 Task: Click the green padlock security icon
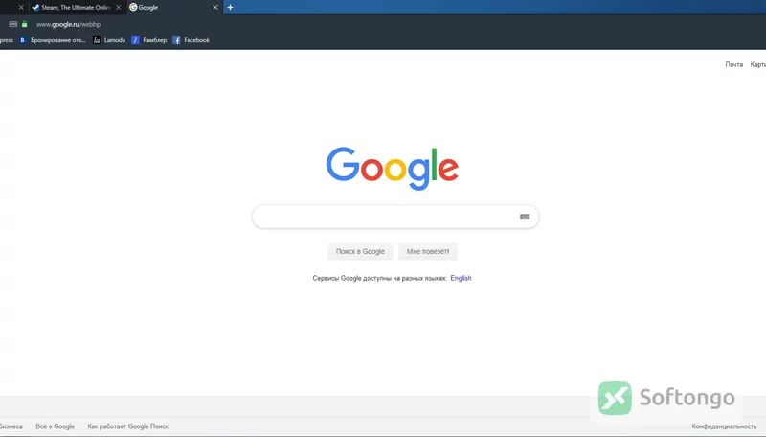pos(25,24)
